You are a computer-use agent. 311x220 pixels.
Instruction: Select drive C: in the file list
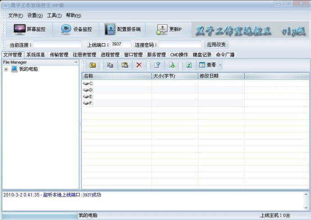pos(91,84)
